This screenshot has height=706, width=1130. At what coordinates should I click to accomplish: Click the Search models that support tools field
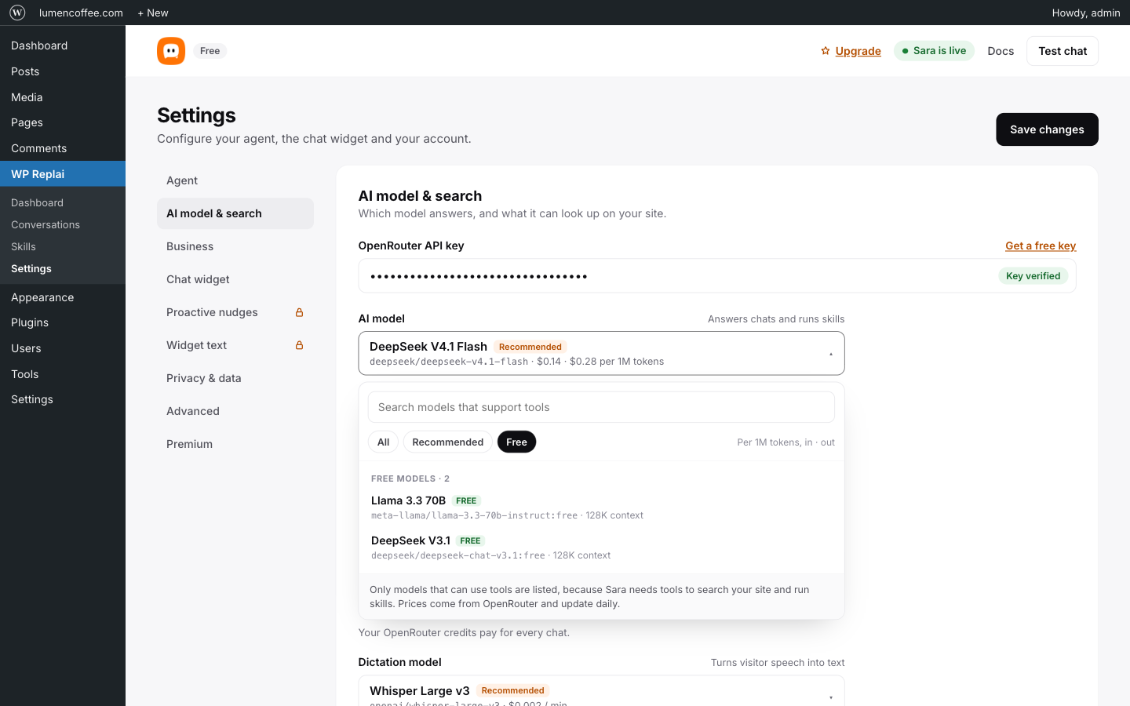coord(601,407)
